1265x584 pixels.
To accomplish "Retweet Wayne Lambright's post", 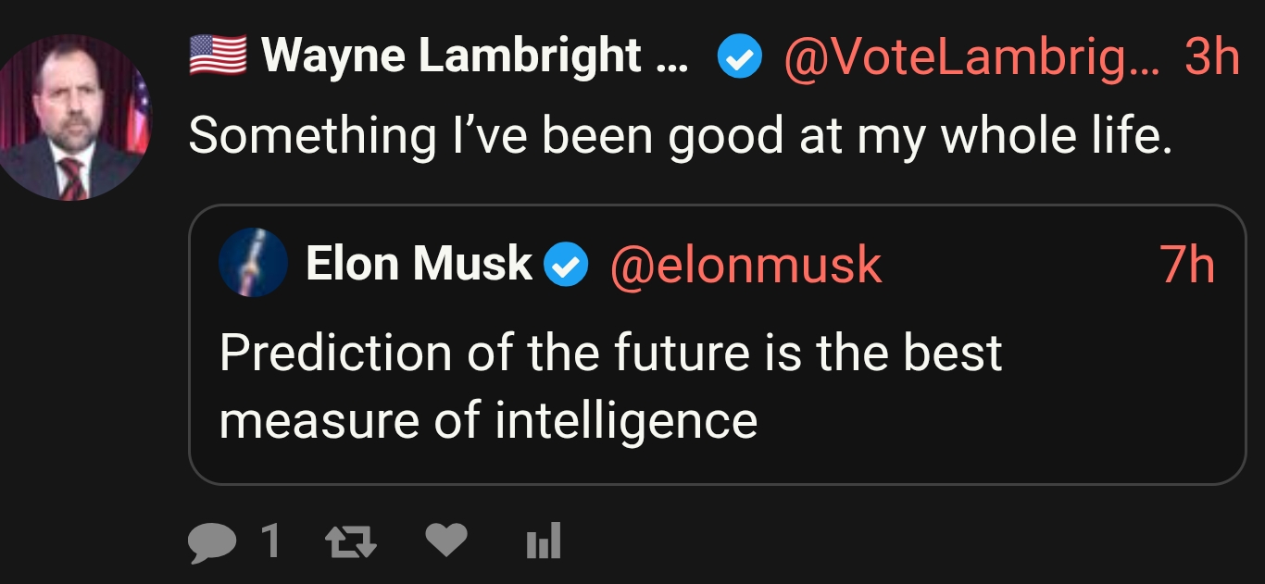I will (x=354, y=541).
